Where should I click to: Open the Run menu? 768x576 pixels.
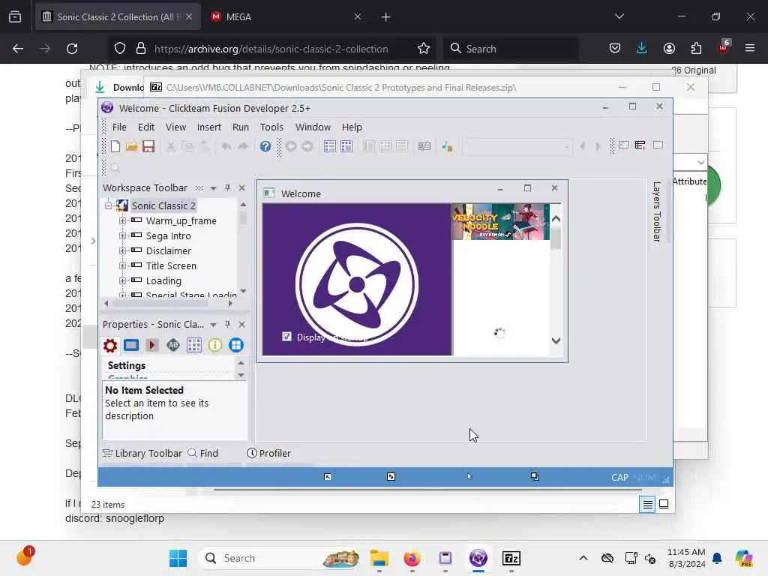tap(240, 127)
